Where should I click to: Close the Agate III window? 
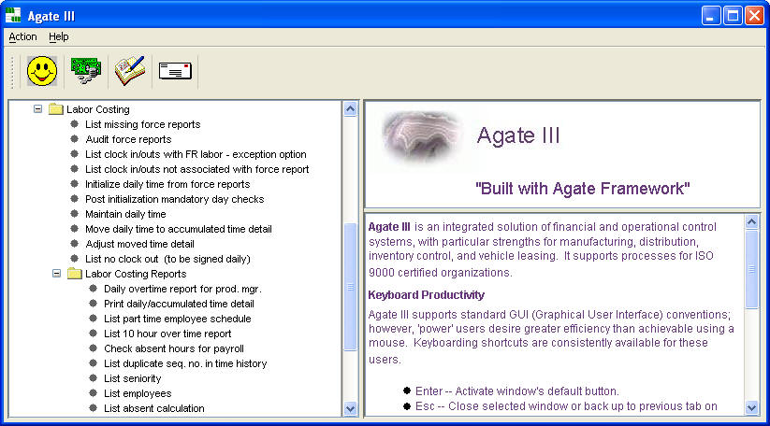pos(754,16)
